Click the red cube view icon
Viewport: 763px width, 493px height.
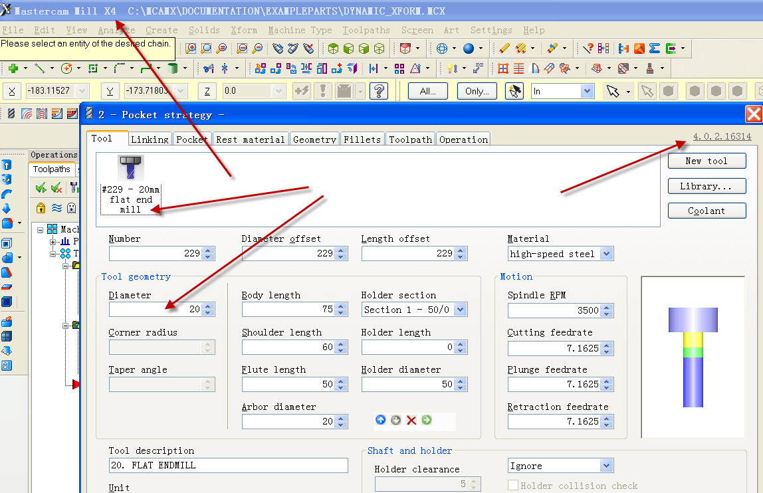(405, 49)
